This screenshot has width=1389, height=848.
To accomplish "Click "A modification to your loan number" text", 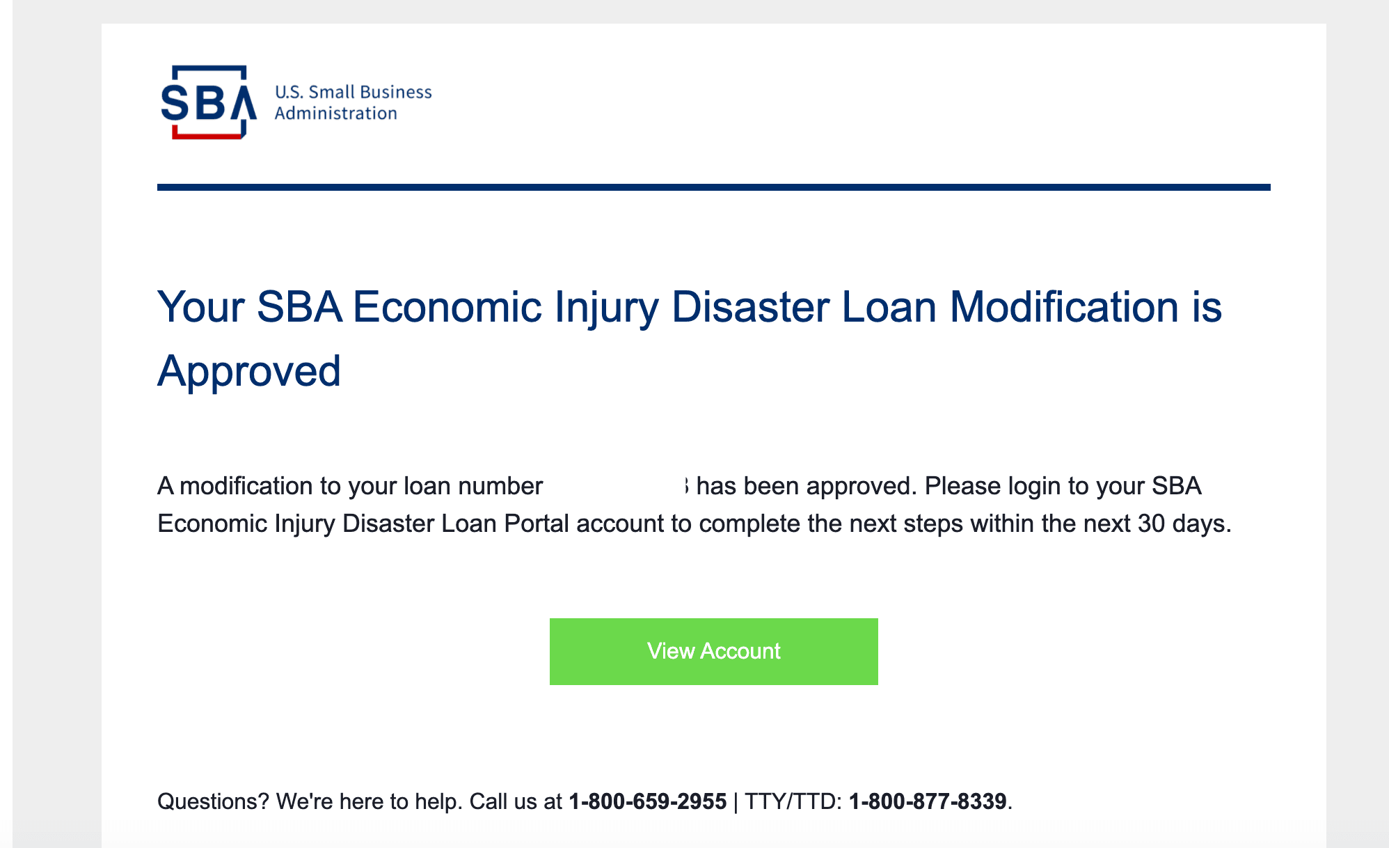I will point(350,485).
